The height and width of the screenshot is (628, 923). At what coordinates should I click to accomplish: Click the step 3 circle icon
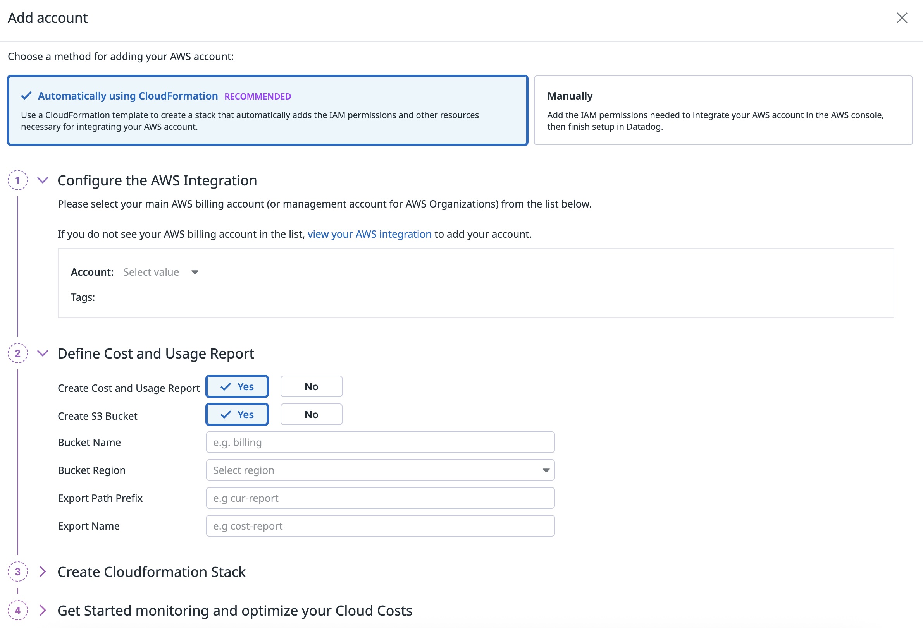pos(17,572)
